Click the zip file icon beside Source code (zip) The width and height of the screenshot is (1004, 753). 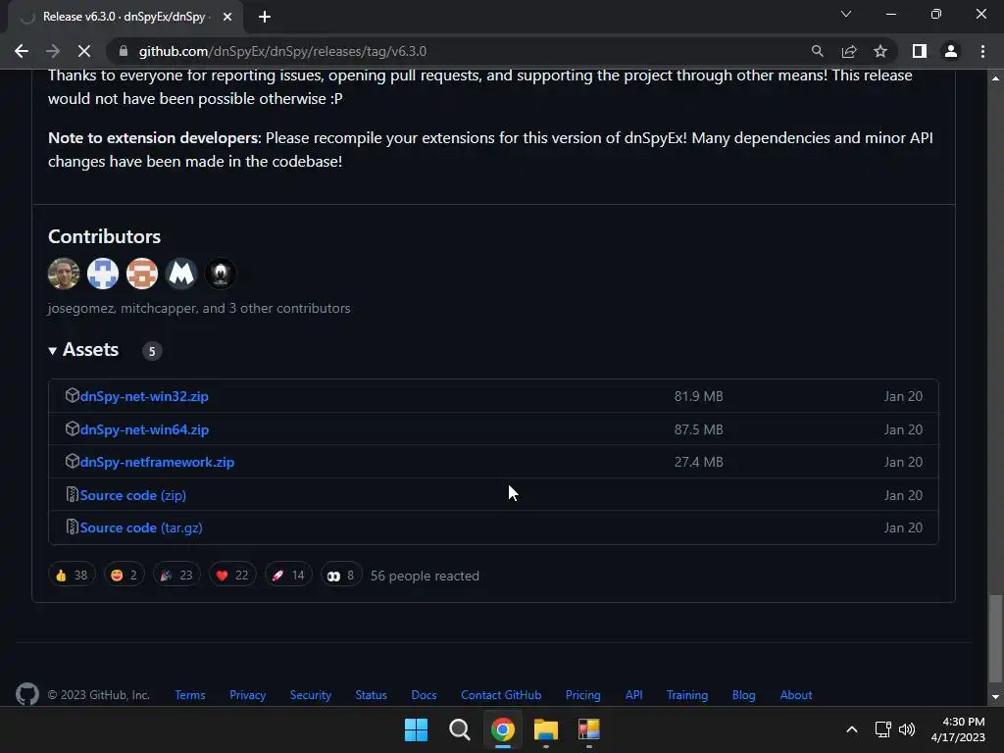pyautogui.click(x=73, y=494)
